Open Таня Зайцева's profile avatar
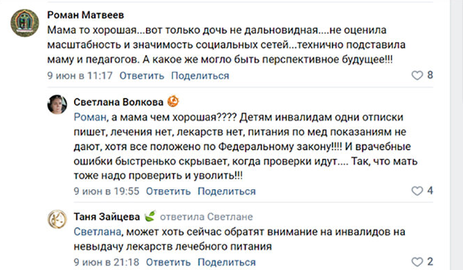This screenshot has width=463, height=270. point(57,219)
